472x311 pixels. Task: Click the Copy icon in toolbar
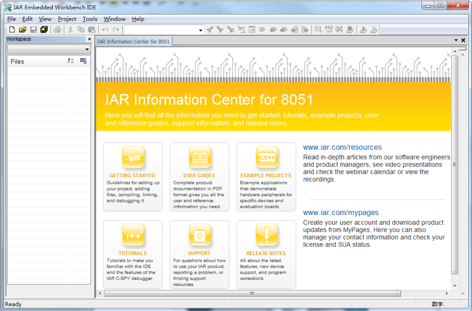pos(81,30)
